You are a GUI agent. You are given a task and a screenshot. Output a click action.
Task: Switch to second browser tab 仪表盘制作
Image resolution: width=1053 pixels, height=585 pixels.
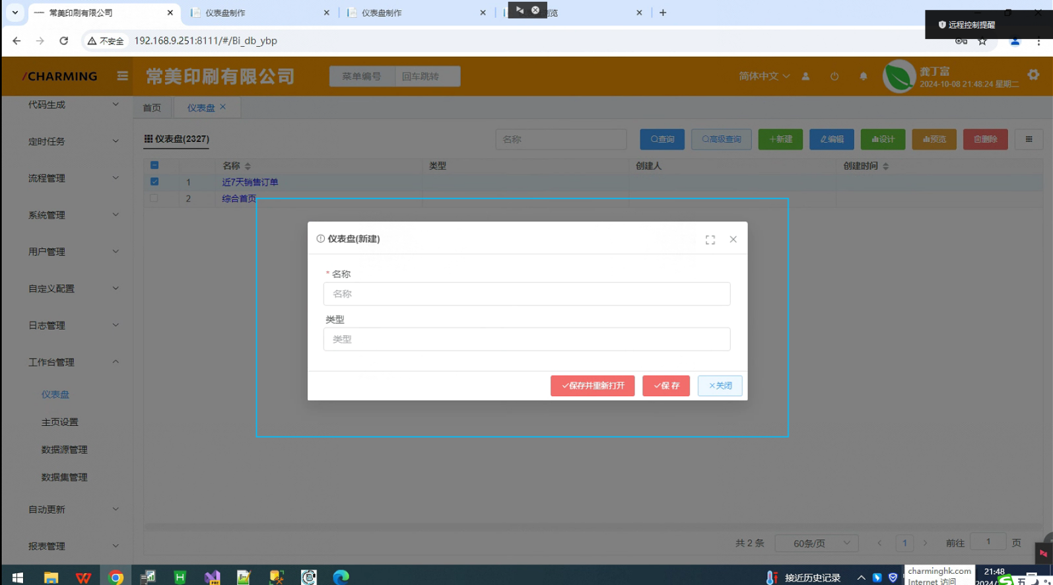tap(260, 13)
